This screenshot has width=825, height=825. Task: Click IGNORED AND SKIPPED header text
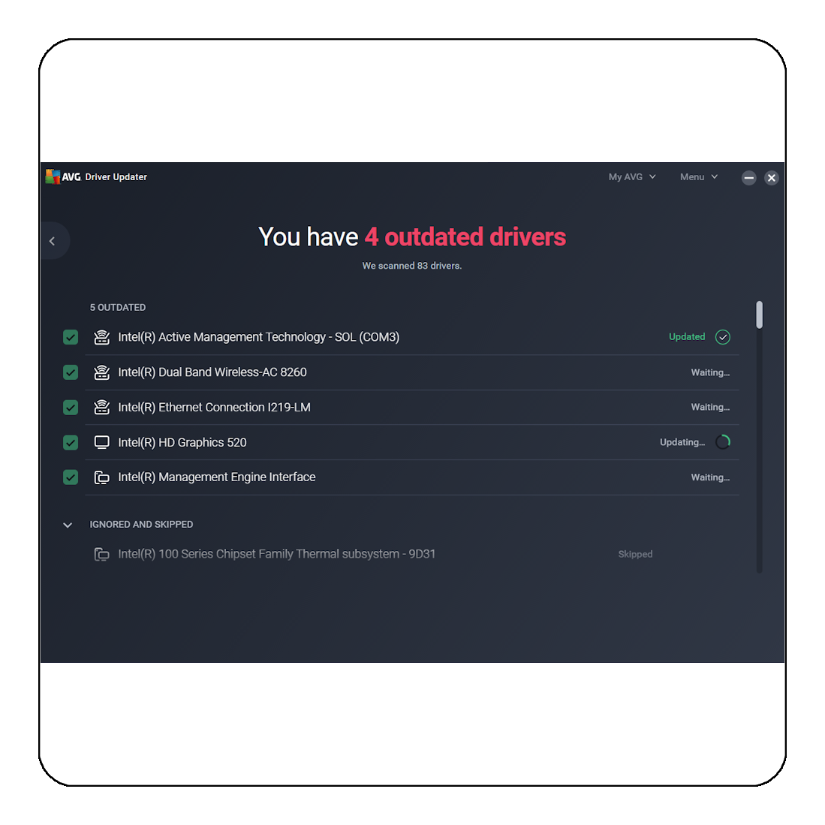click(x=142, y=525)
